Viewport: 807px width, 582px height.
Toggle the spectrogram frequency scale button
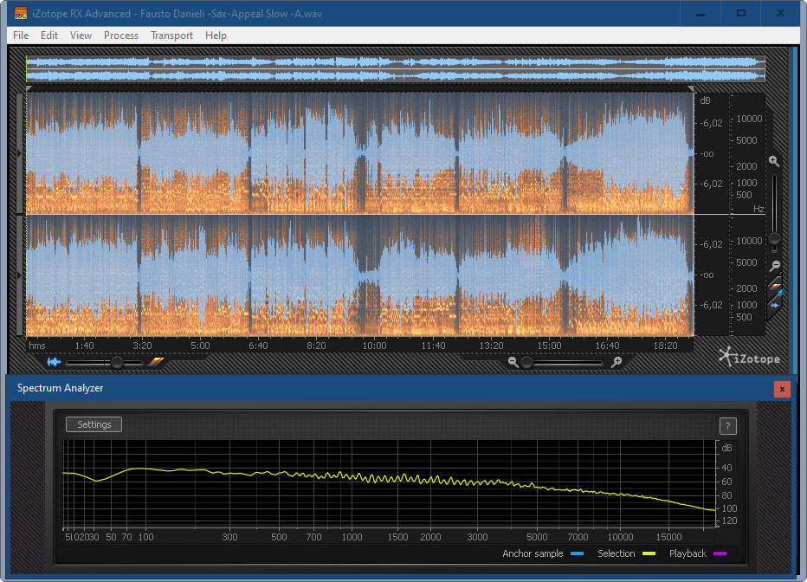(x=775, y=287)
